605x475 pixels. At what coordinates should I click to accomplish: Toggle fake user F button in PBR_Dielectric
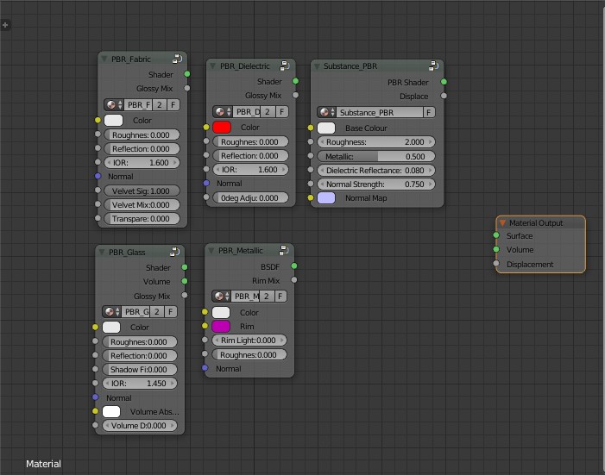[x=282, y=112]
